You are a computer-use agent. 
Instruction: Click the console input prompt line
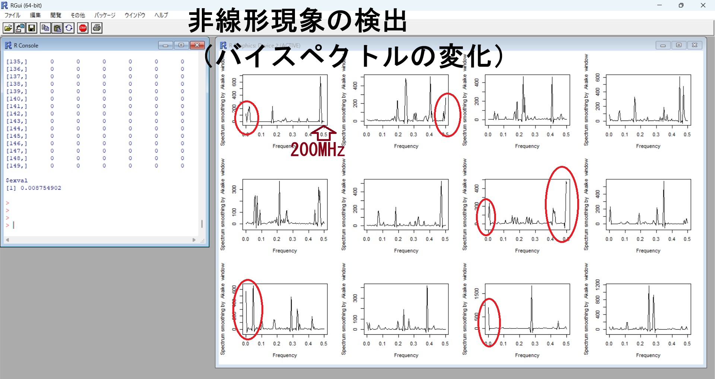pos(101,225)
